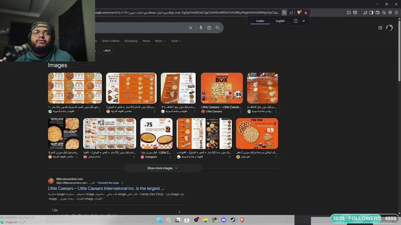Open options for the littlecaesarsksa.com result

click(x=122, y=183)
